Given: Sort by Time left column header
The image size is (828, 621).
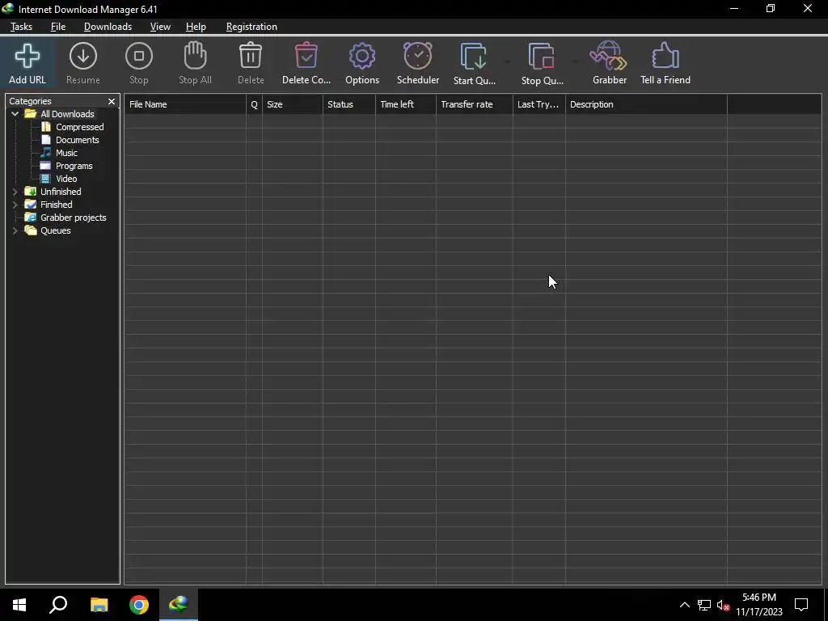Looking at the screenshot, I should tap(406, 104).
